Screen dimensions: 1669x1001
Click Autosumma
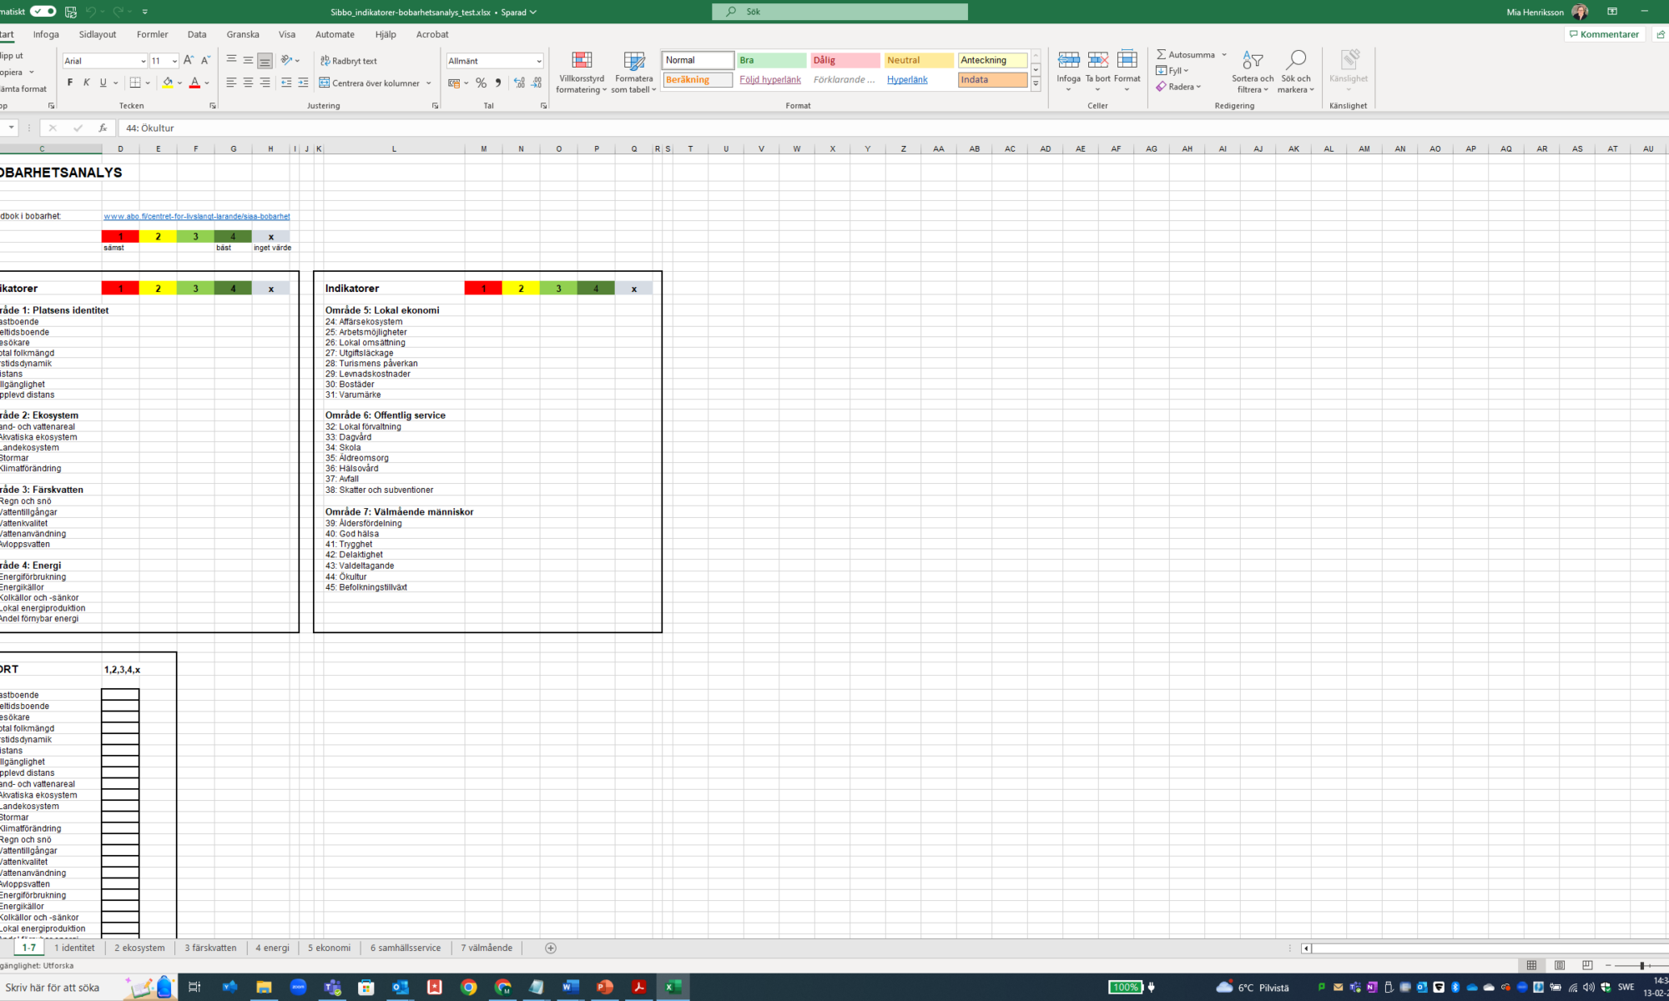[x=1185, y=54]
